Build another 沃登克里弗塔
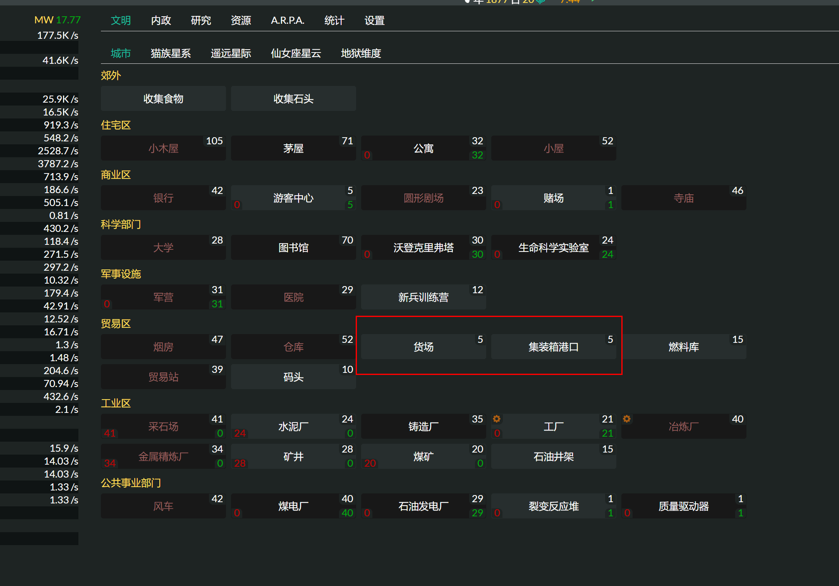The image size is (839, 586). click(x=424, y=248)
